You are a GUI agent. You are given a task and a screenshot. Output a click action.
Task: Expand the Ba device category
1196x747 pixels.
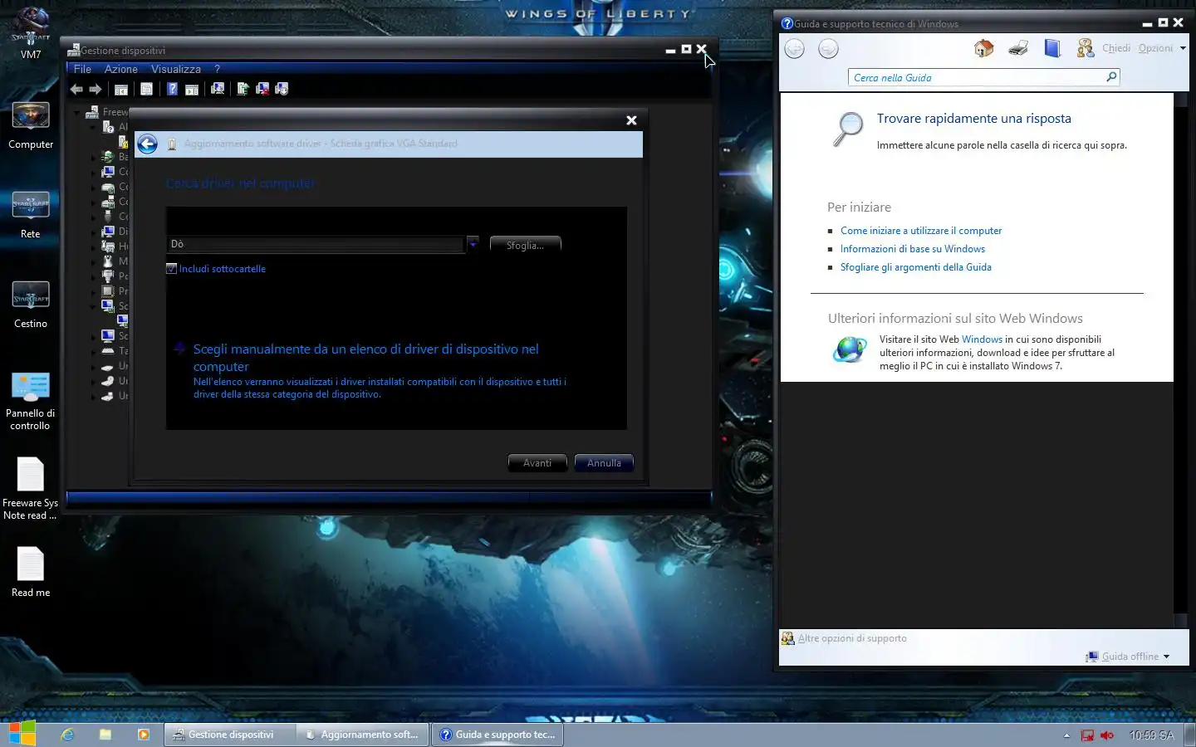[x=94, y=157]
